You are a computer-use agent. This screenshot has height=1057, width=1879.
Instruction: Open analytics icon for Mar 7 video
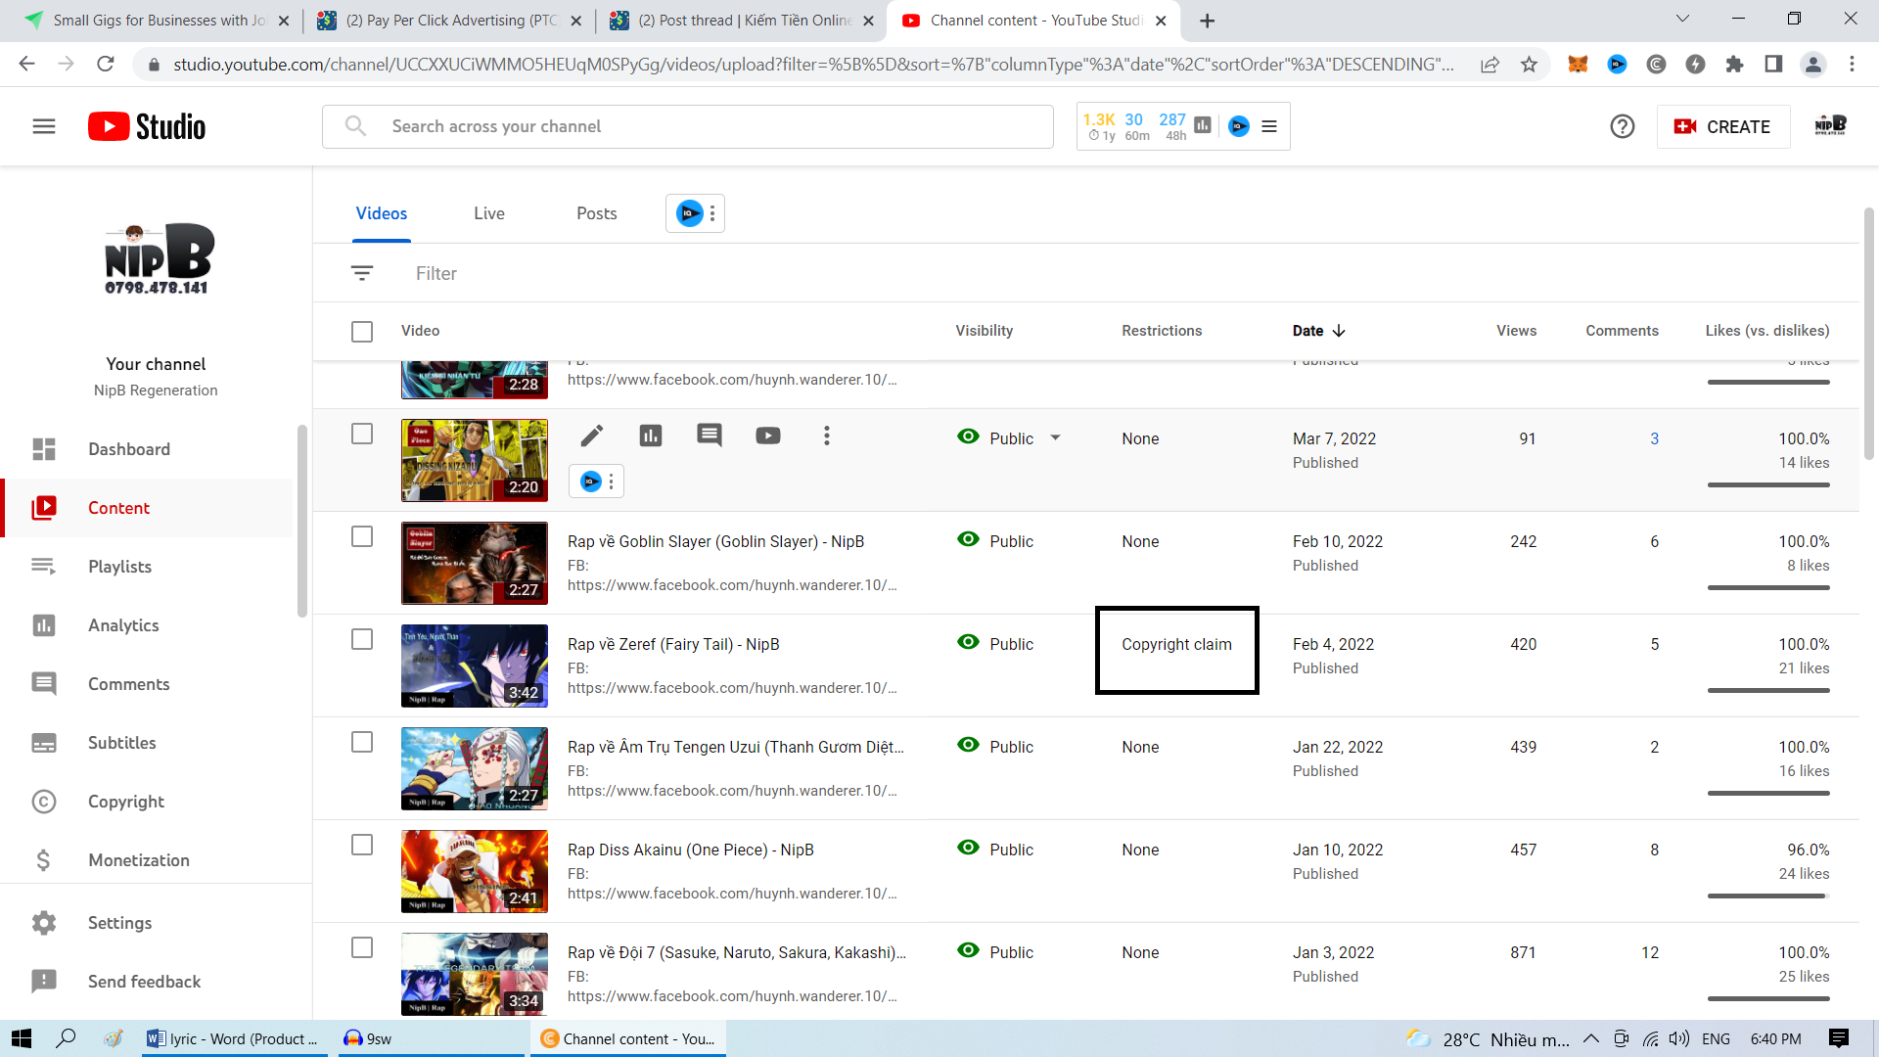tap(651, 436)
